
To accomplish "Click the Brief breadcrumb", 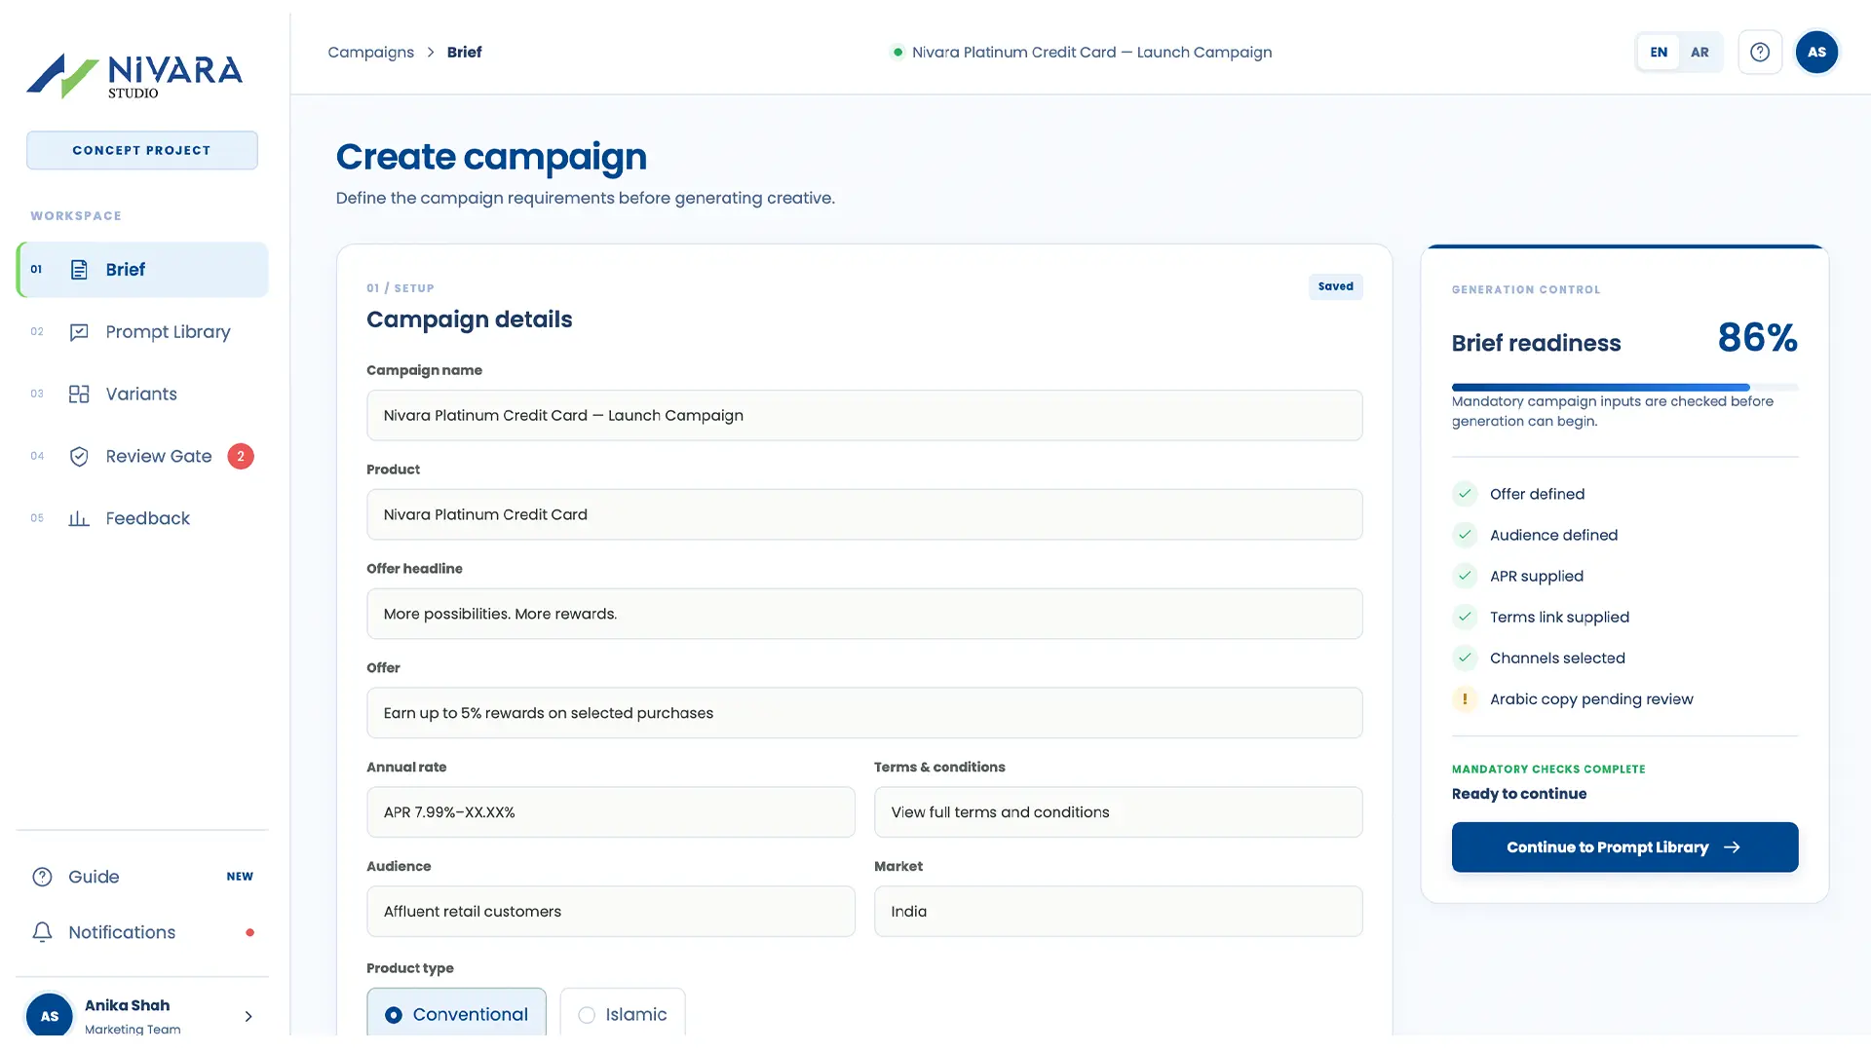I will pos(465,53).
